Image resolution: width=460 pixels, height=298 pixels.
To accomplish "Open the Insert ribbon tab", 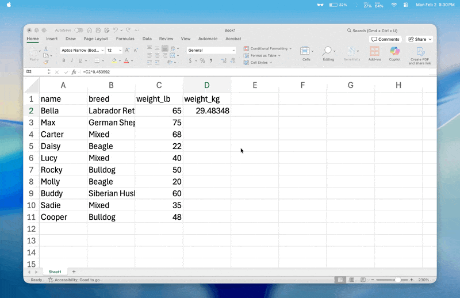I will 52,39.
